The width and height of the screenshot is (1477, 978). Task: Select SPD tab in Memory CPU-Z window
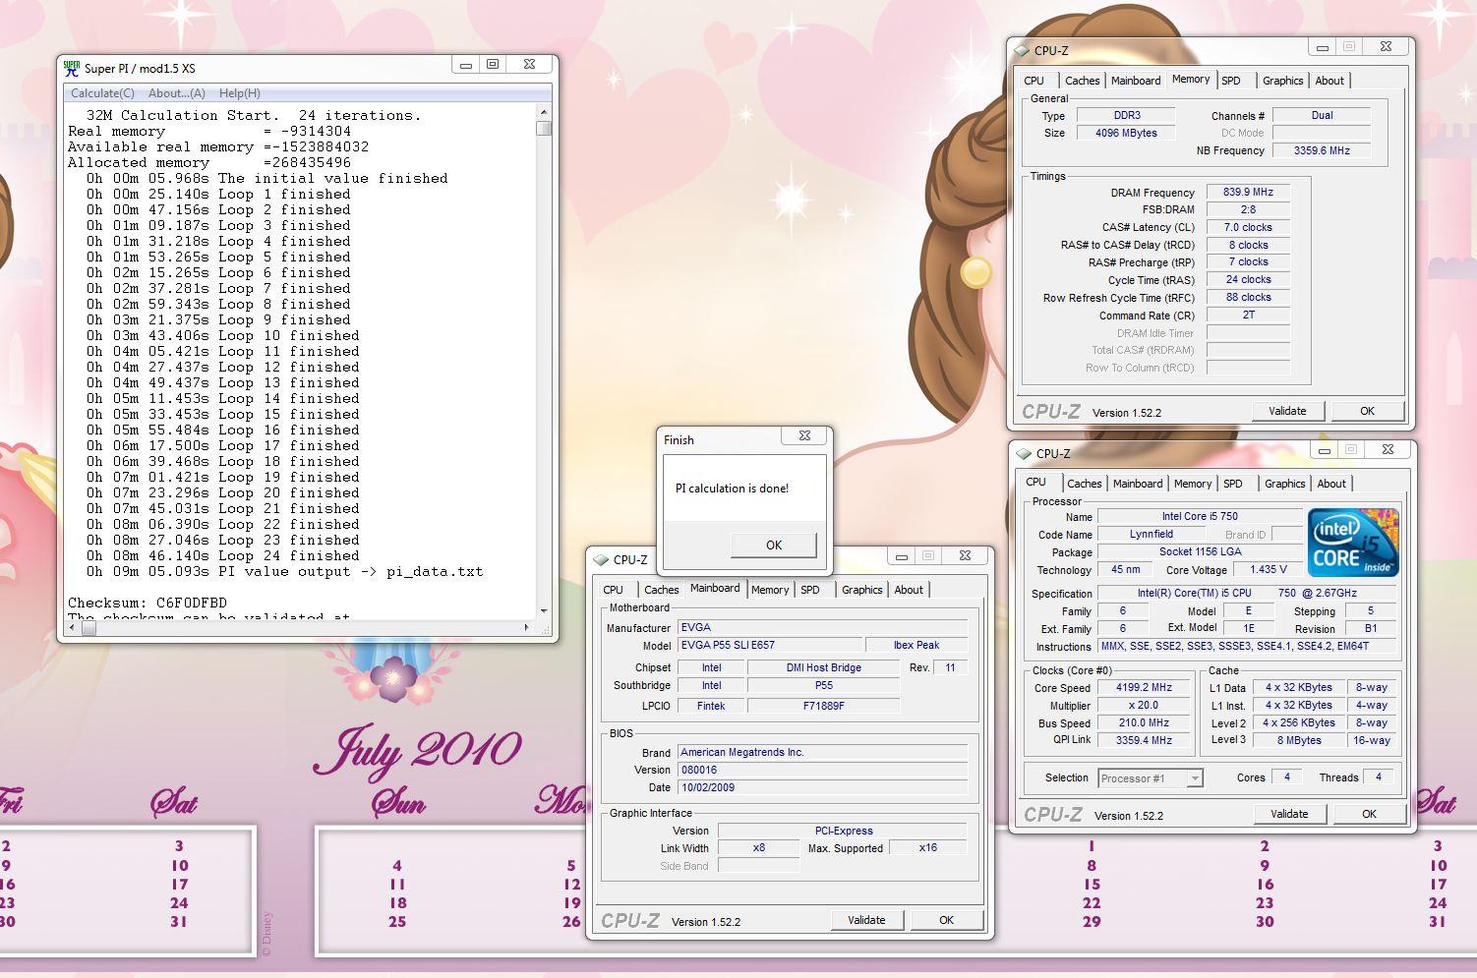(x=1231, y=81)
